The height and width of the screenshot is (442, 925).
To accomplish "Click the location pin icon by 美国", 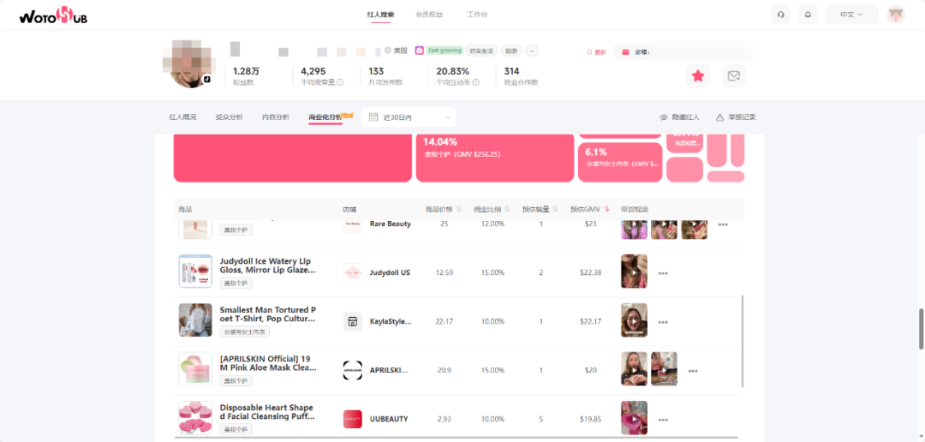I will [x=388, y=51].
